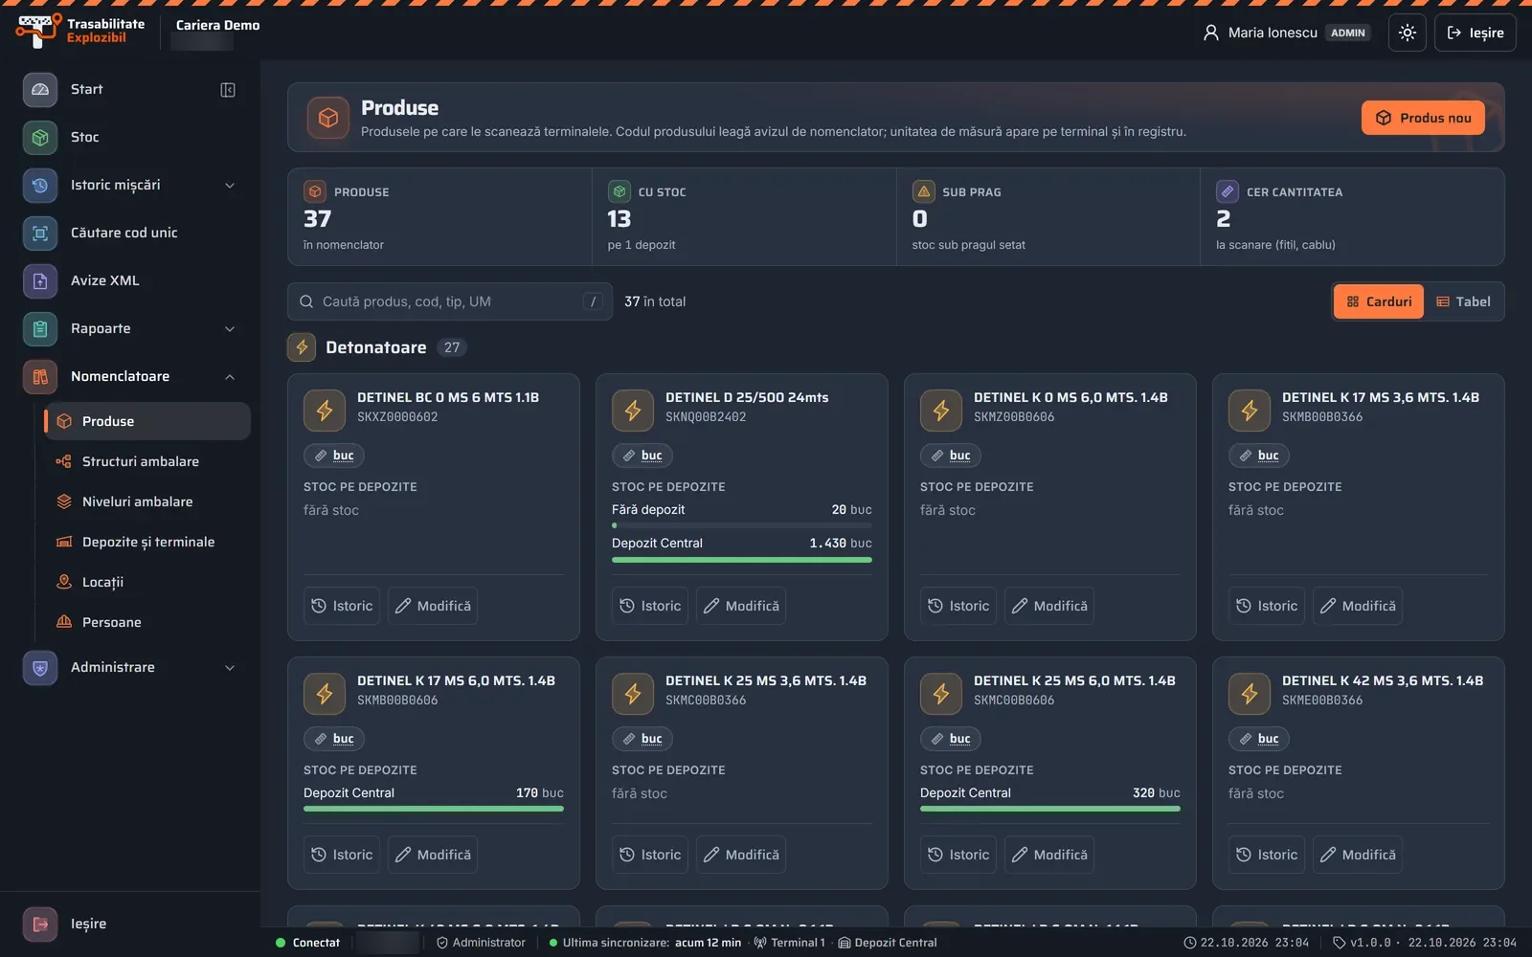Open Structuri ambalare submenu item
The height and width of the screenshot is (957, 1532).
click(147, 461)
